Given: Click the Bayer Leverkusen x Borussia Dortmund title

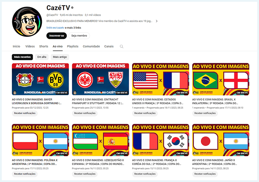Looking at the screenshot, I should point(37,101).
